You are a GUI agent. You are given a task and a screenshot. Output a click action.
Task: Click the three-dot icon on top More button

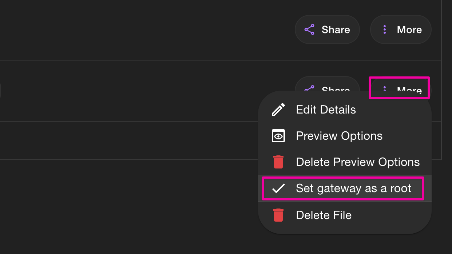[x=385, y=30]
